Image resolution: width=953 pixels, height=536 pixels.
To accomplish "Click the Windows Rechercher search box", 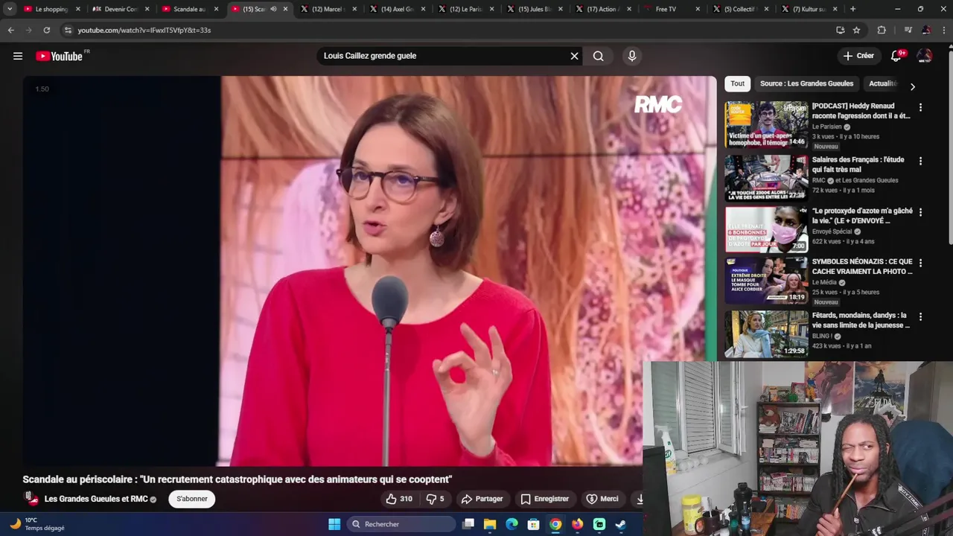I will 402,524.
